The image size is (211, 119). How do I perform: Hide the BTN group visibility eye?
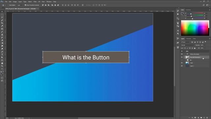[x=182, y=51]
